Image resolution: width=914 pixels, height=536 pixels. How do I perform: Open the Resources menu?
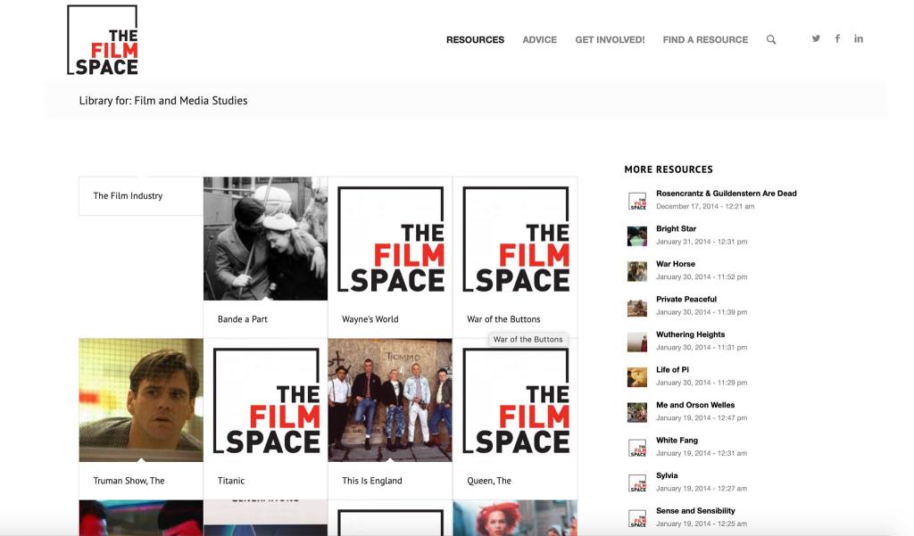475,39
